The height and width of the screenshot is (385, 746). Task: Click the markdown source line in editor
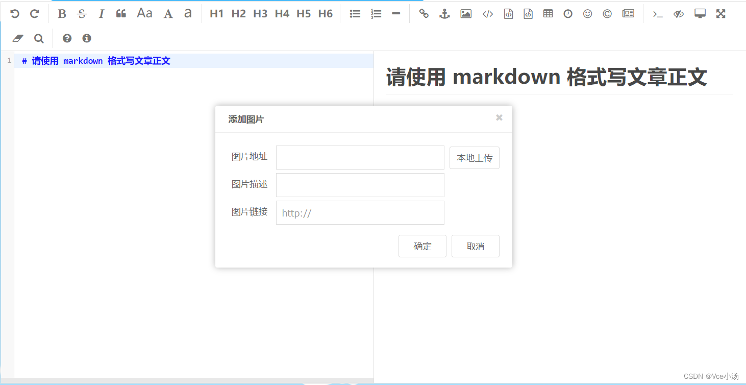tap(194, 61)
